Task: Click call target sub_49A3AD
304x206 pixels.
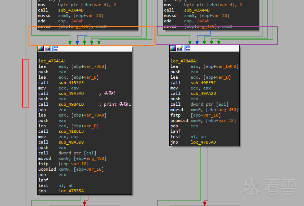Action: (x=71, y=93)
